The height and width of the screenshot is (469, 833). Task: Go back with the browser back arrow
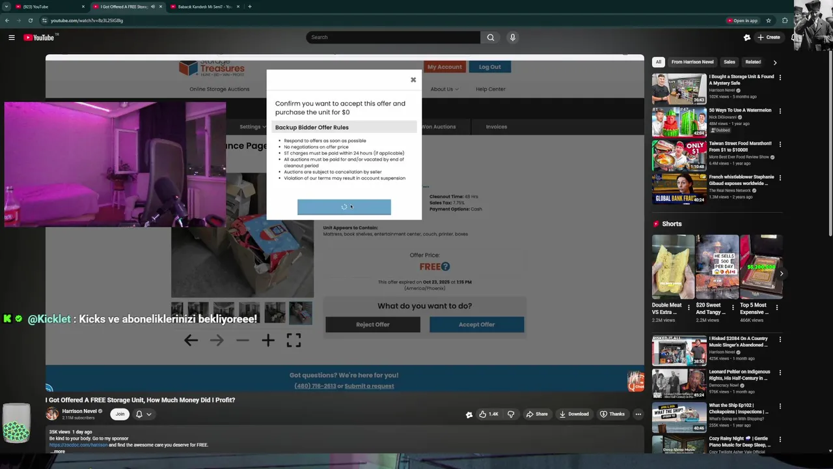pos(7,20)
